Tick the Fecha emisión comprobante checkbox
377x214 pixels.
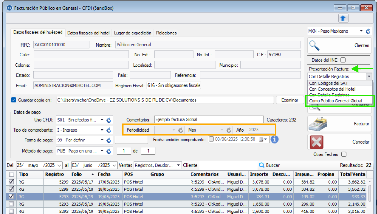click(x=211, y=140)
